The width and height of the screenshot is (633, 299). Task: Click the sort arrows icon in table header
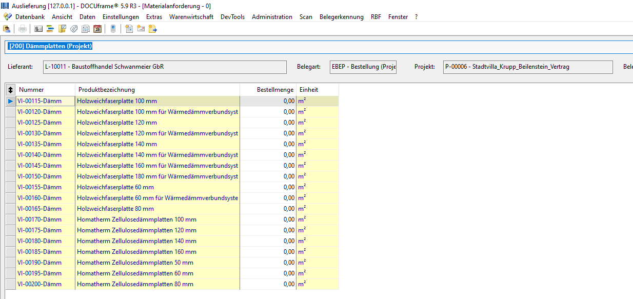click(x=11, y=90)
